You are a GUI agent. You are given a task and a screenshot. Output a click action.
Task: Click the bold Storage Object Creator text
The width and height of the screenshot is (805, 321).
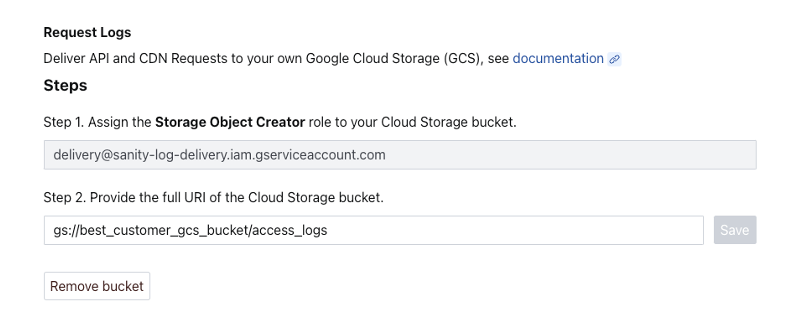(x=230, y=122)
